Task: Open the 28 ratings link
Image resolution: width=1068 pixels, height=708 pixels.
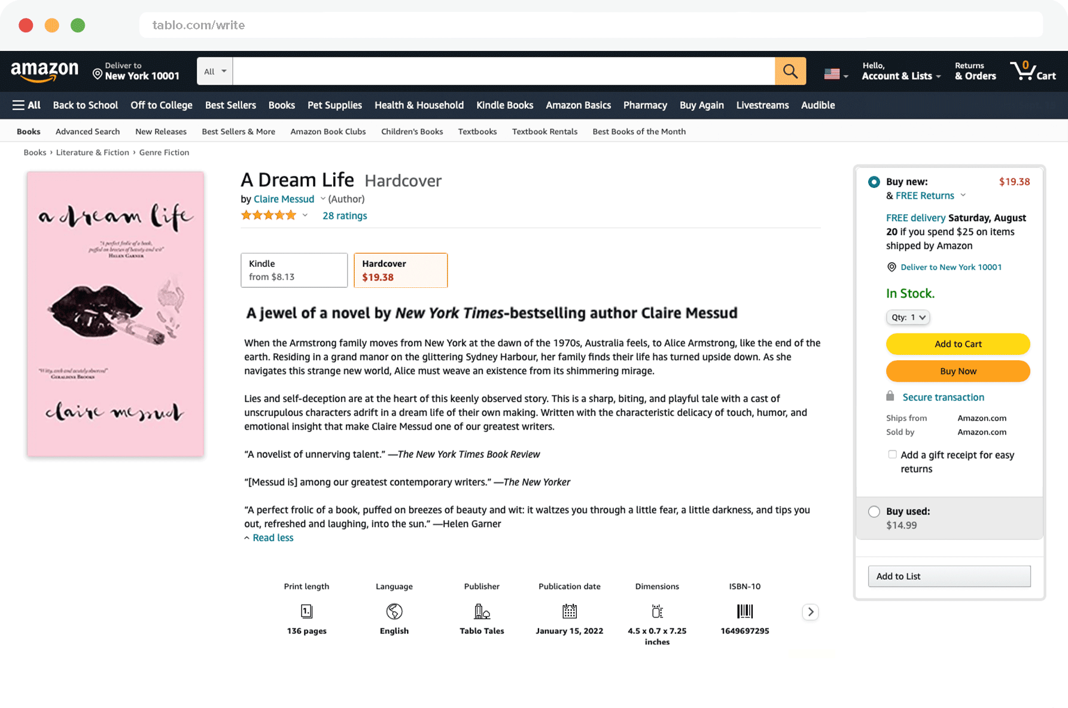Action: point(345,216)
